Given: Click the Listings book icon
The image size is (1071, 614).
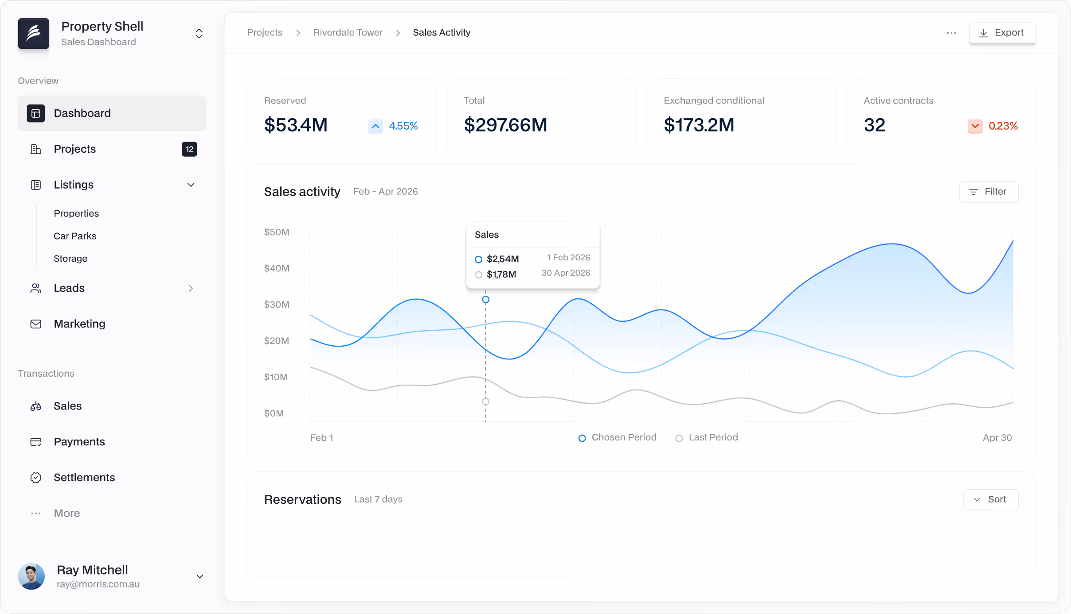Looking at the screenshot, I should (36, 185).
